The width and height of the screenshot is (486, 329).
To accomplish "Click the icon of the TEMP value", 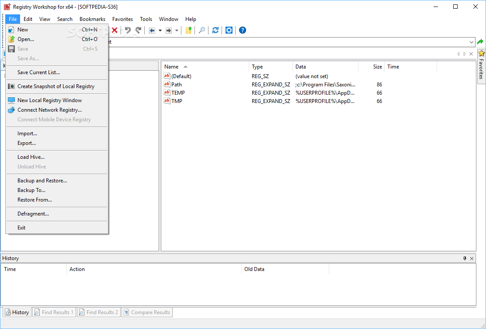I will click(167, 93).
